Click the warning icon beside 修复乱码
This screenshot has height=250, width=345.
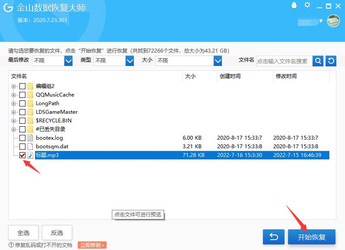pyautogui.click(x=11, y=245)
